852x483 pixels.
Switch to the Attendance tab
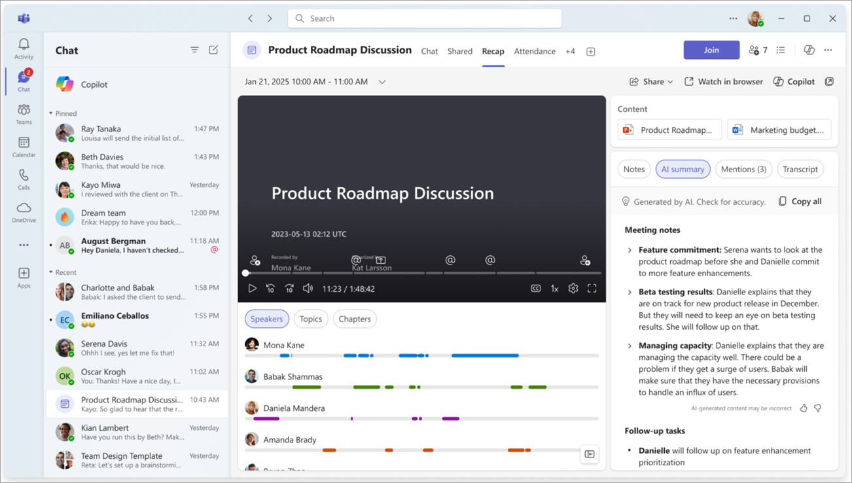click(x=535, y=50)
